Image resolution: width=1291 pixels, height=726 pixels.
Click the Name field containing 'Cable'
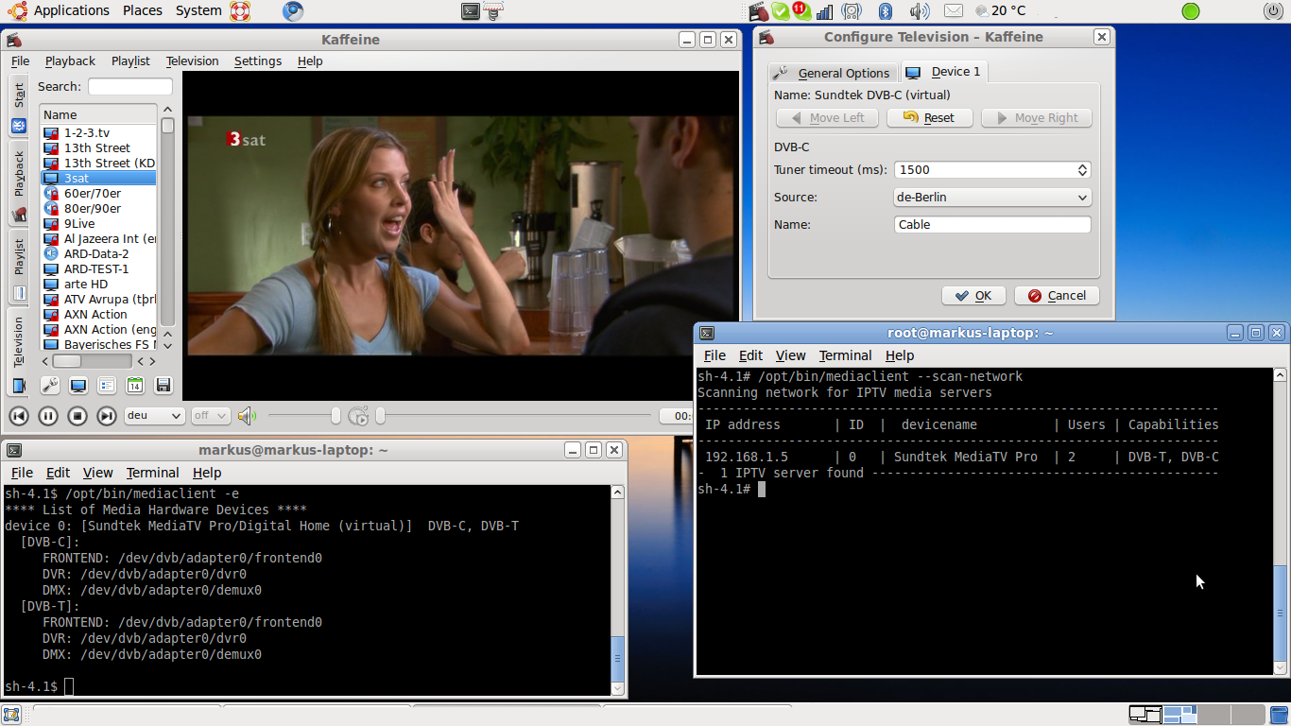pyautogui.click(x=992, y=225)
